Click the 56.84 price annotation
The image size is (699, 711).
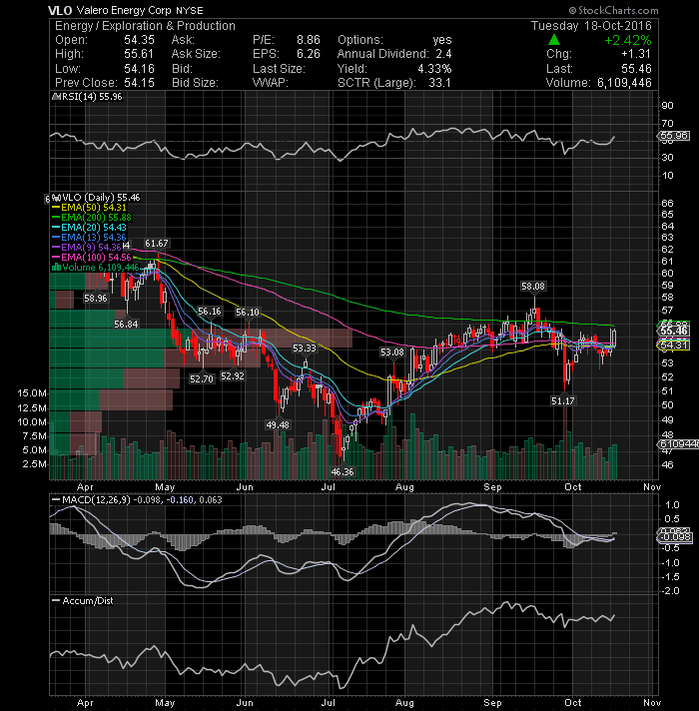[x=126, y=324]
